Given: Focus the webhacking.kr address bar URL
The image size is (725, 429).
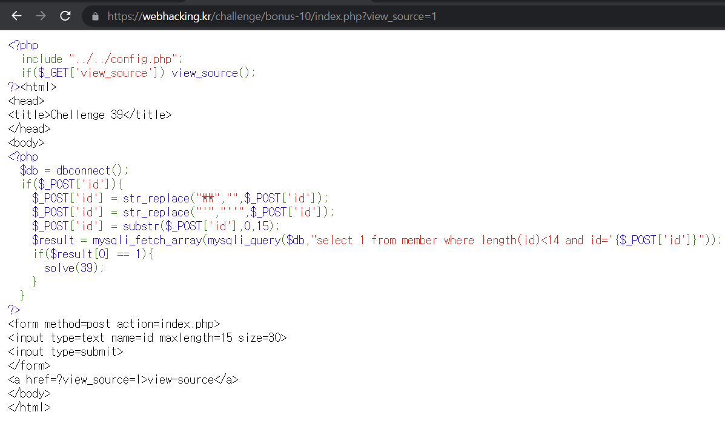Looking at the screenshot, I should tap(272, 16).
